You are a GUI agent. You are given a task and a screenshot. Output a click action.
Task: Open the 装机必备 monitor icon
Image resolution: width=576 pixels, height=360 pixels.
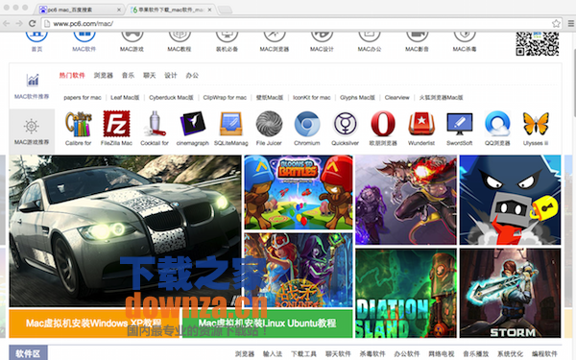pyautogui.click(x=227, y=36)
